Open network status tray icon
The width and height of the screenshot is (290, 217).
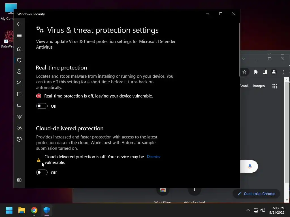(256, 210)
